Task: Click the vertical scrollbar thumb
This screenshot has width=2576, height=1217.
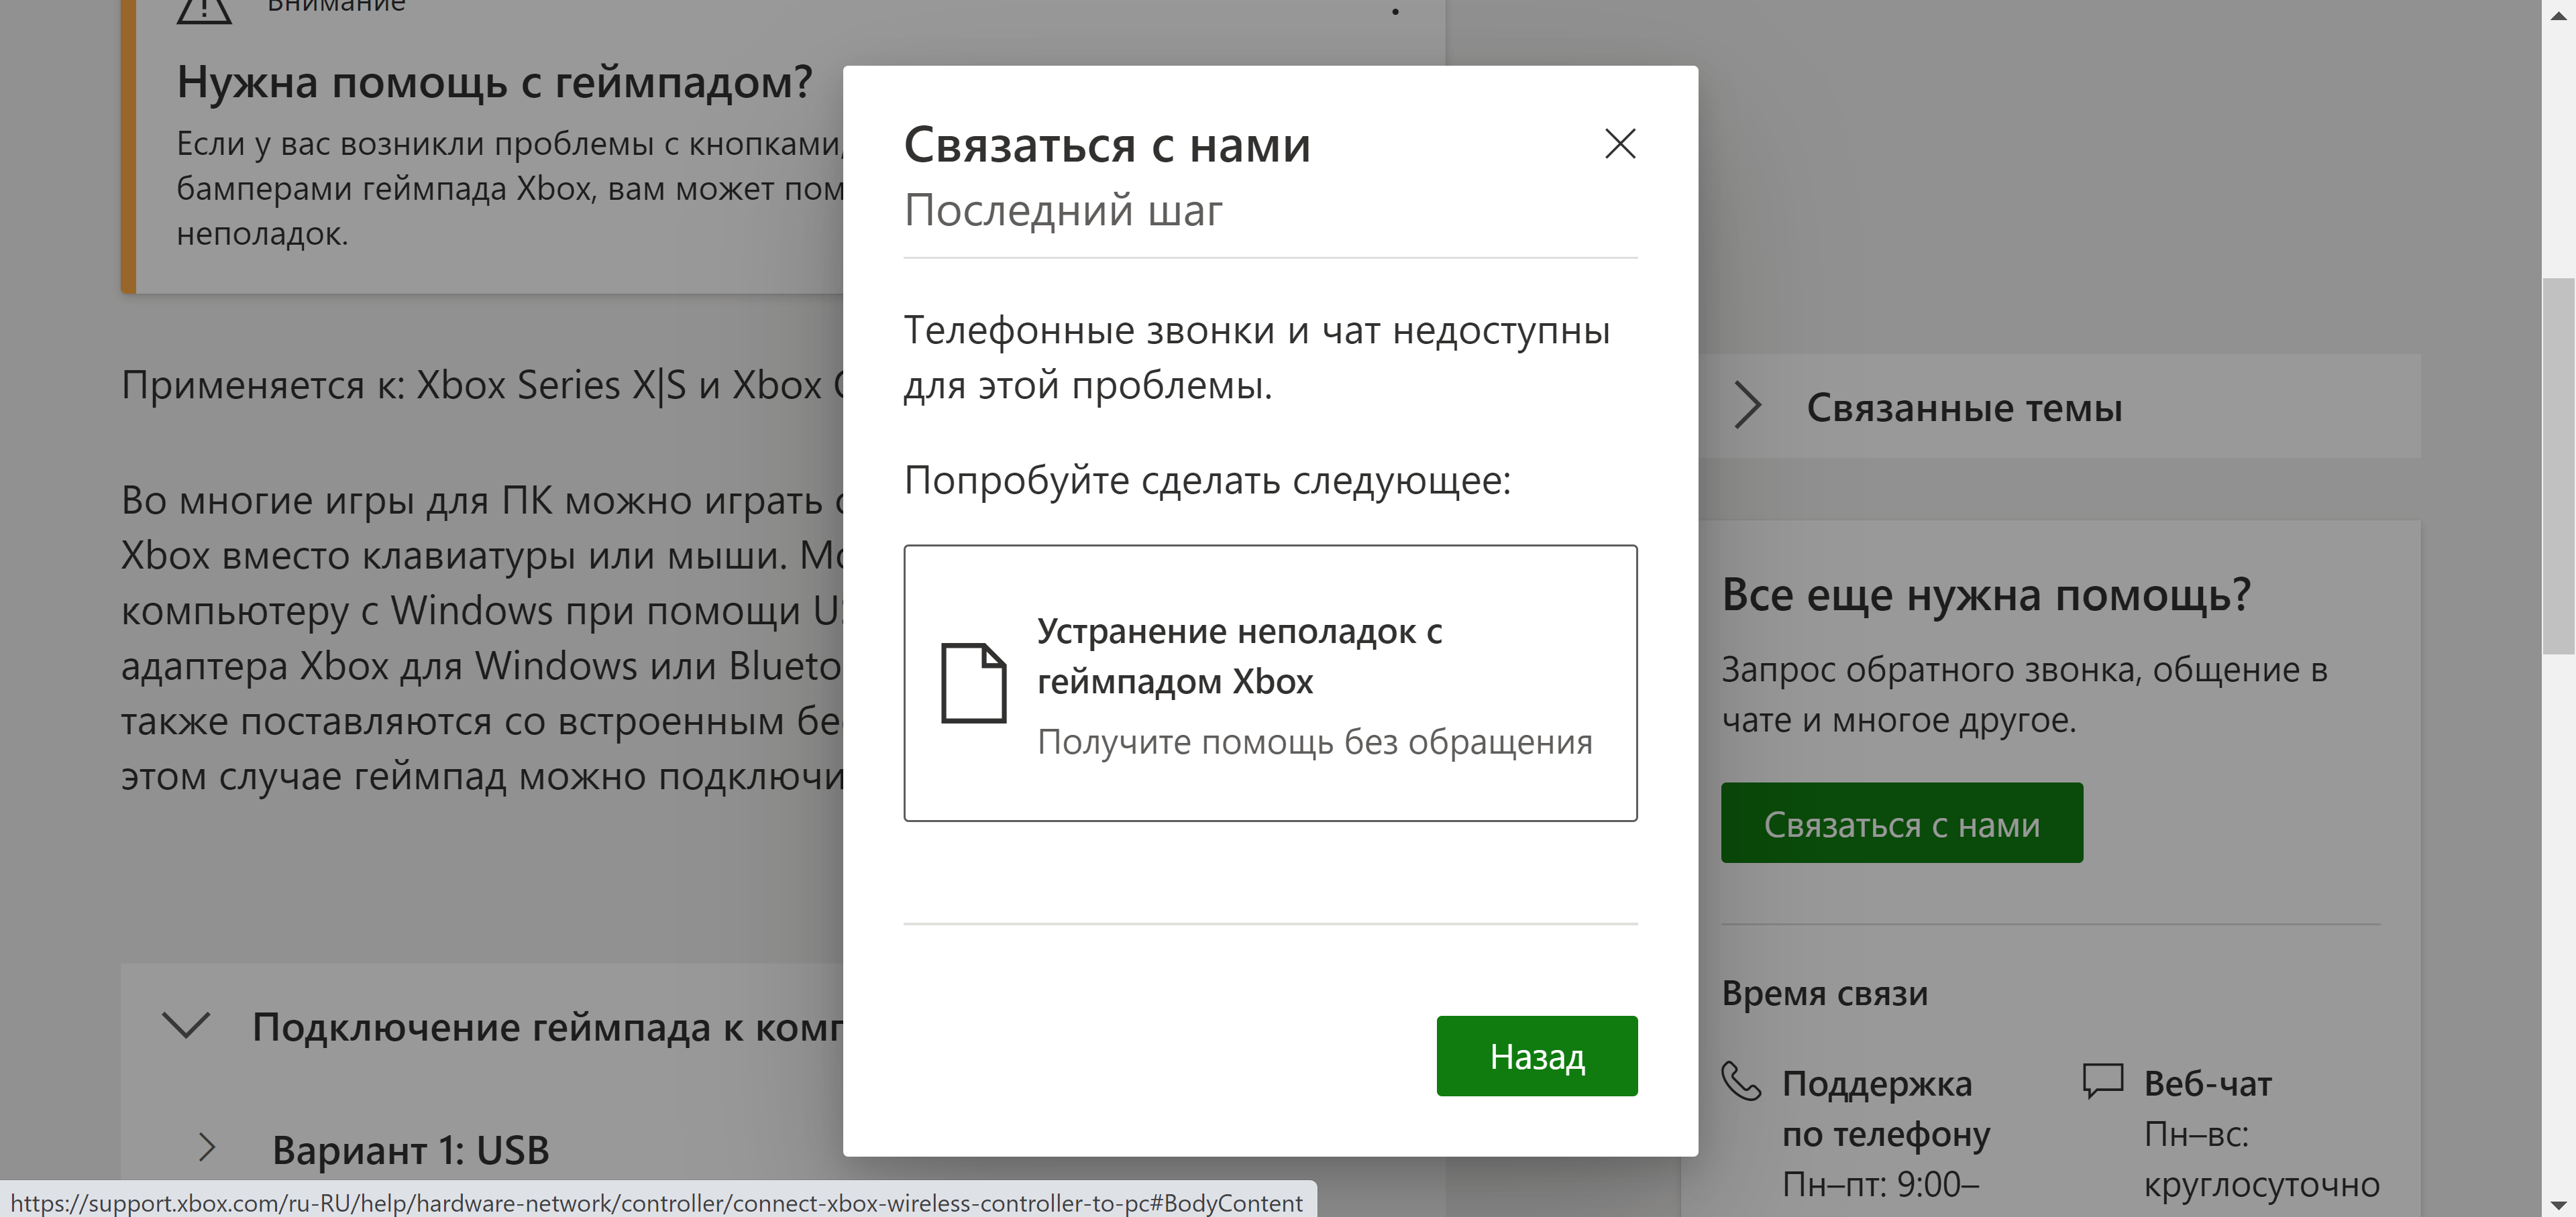Action: [x=2558, y=465]
